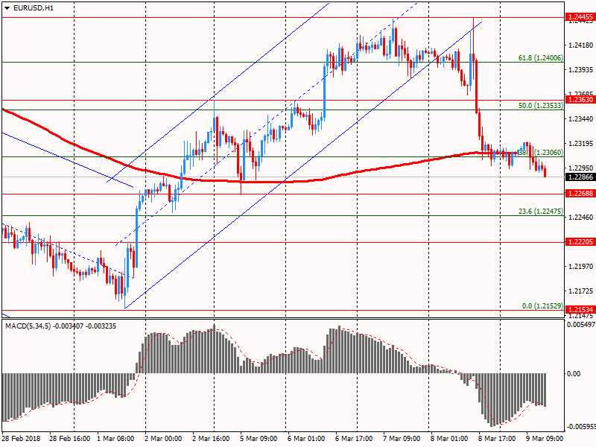Select the 1.22205 red price label
Viewport: 596px width, 447px height.
580,242
